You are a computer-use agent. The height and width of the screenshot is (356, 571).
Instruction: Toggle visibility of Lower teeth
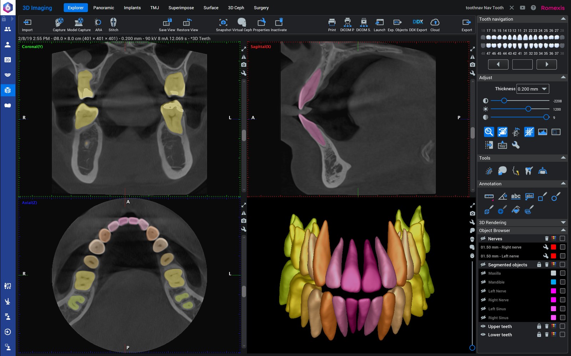coord(483,335)
